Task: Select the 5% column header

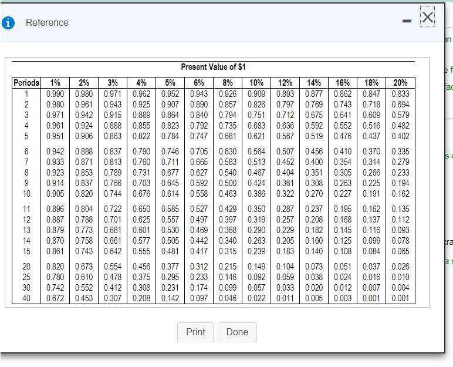Action: [170, 83]
